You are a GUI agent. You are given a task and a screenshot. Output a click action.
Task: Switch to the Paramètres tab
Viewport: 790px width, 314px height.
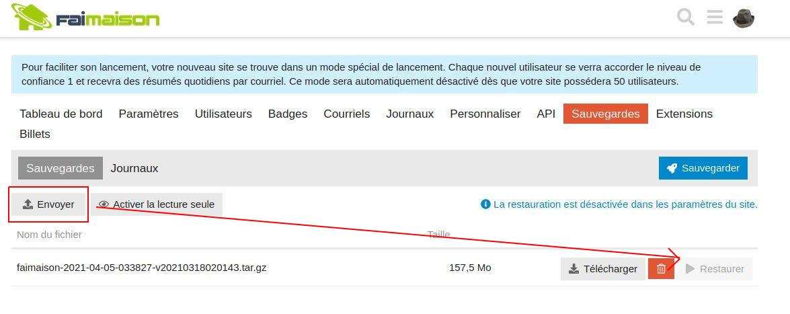click(x=149, y=114)
